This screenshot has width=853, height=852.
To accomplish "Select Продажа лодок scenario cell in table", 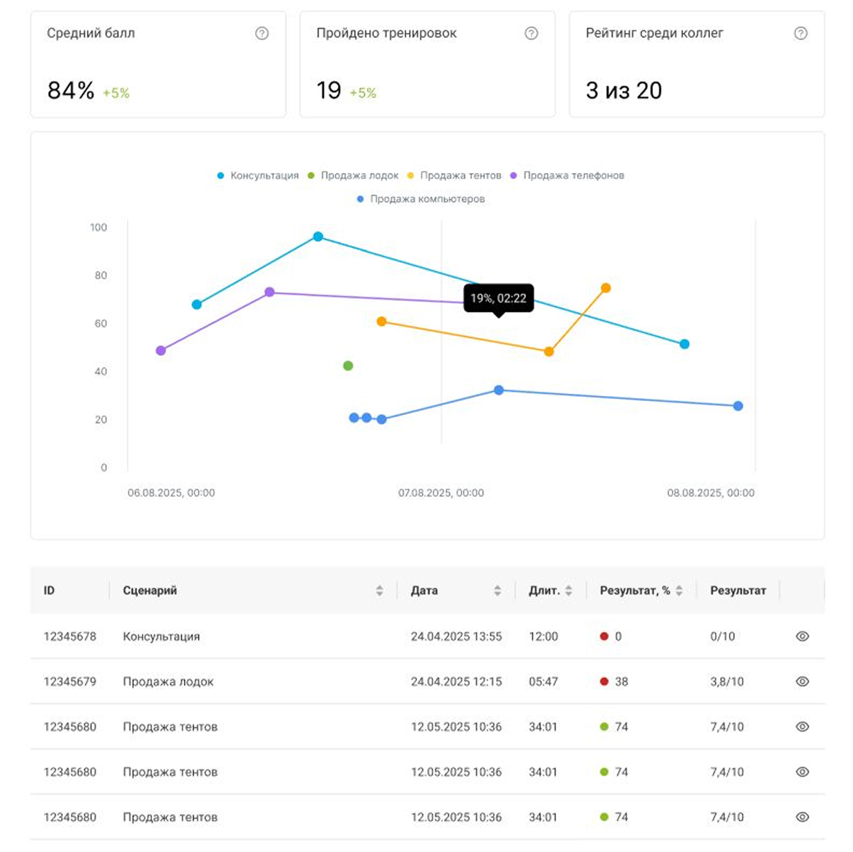I will click(x=168, y=682).
